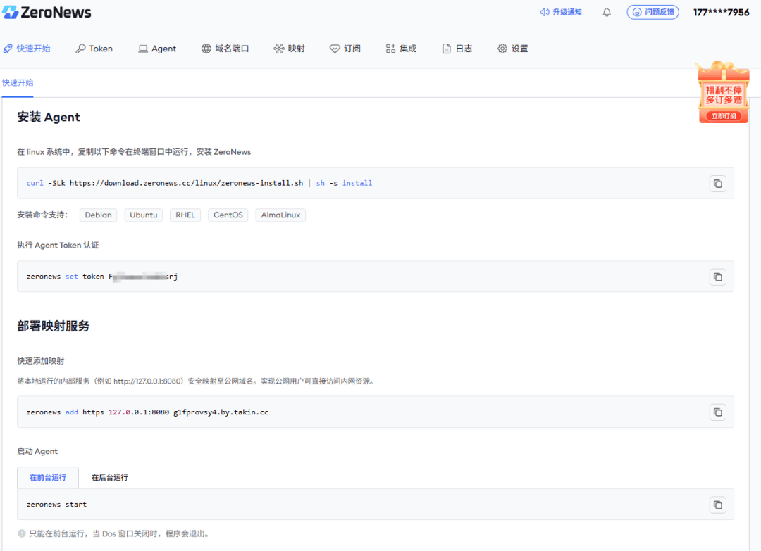The image size is (761, 551).
Task: Go to Agent menu label
Action: [163, 49]
